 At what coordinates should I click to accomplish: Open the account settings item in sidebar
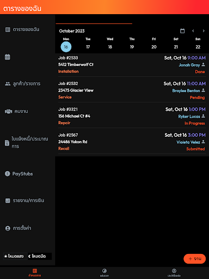coord(18,228)
